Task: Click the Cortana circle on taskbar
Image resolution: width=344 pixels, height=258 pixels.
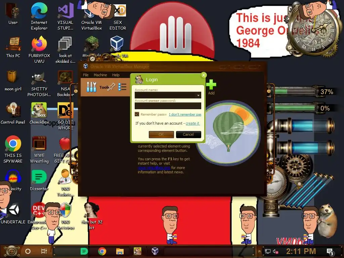Action: [x=28, y=251]
